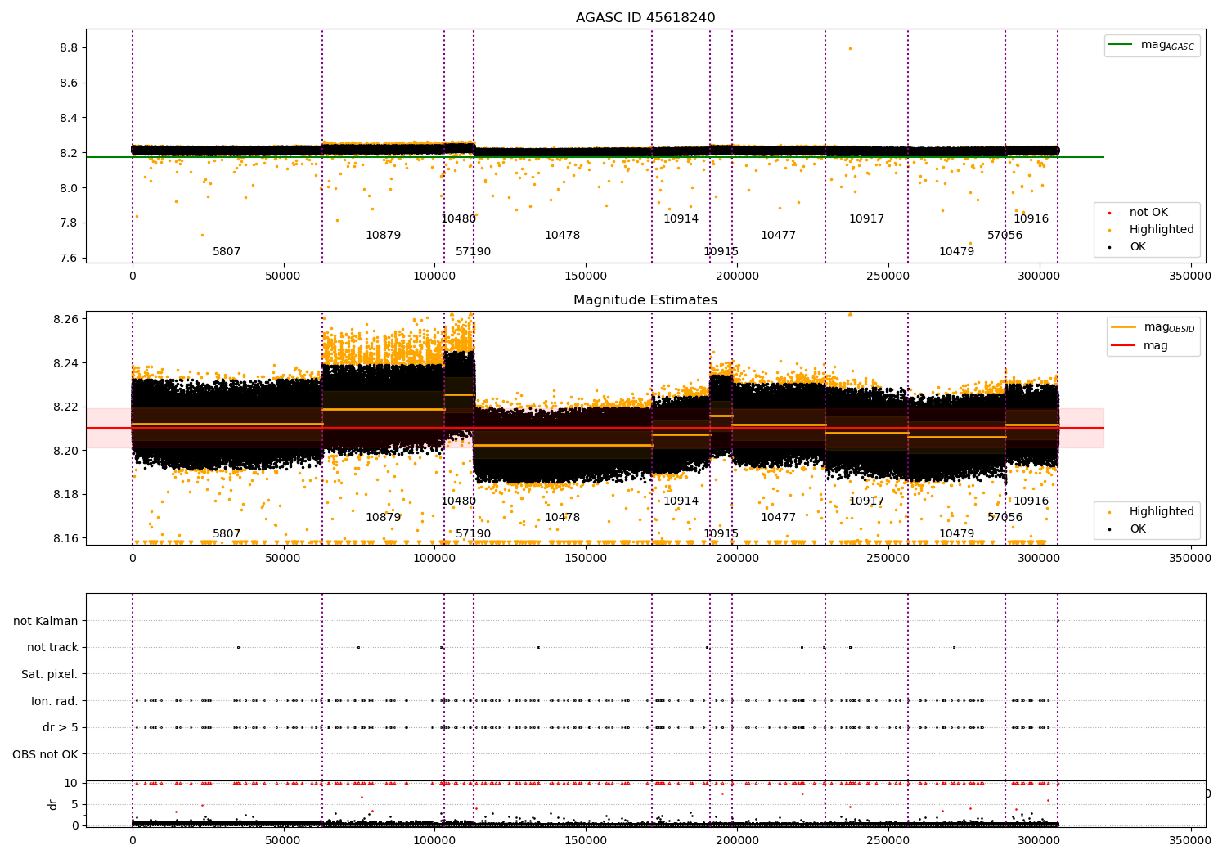This screenshot has width=1227, height=859.
Task: Click the '8.6' tick on the top plot
Action: click(68, 83)
